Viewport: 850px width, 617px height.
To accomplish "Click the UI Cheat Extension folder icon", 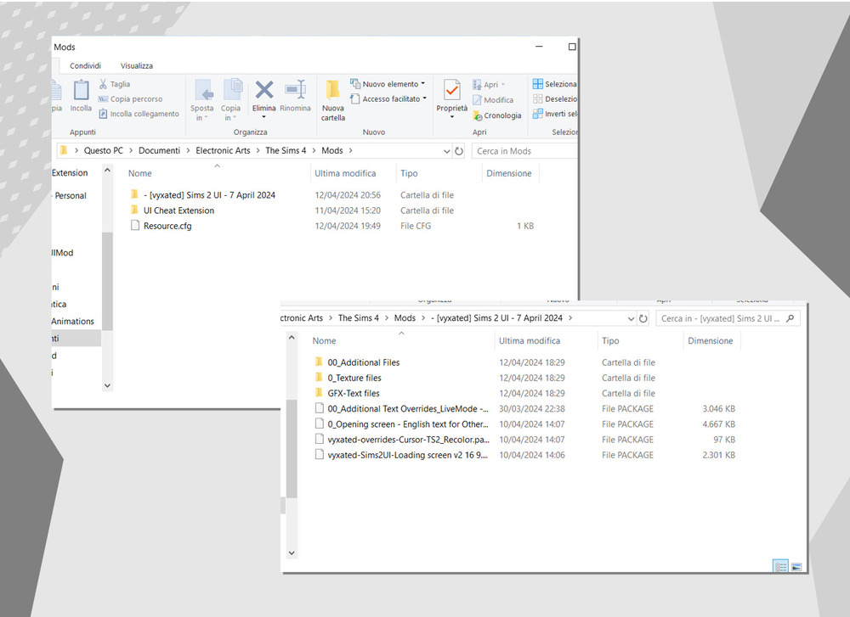I will 134,210.
